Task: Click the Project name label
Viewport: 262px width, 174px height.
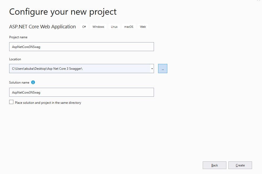Action: tap(18, 37)
